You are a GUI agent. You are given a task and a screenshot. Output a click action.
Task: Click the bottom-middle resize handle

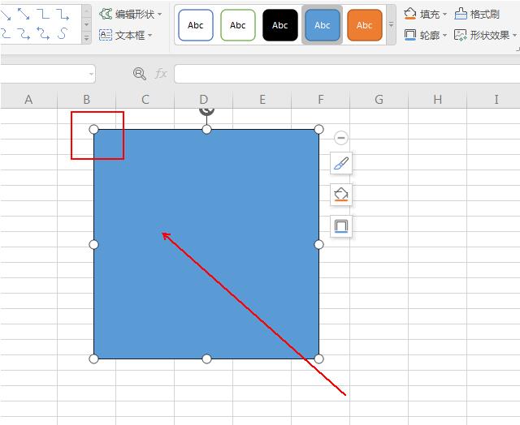point(206,358)
